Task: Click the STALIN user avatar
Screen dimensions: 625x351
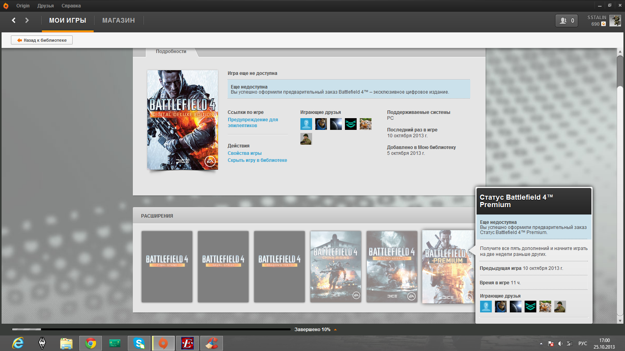Action: 615,21
